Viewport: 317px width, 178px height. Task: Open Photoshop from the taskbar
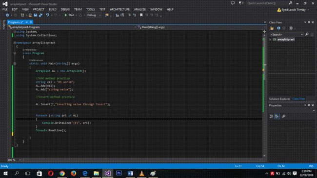[119, 173]
